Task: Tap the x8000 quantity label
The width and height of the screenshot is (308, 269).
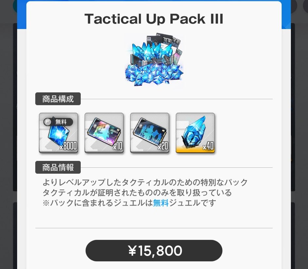Action: [68, 146]
